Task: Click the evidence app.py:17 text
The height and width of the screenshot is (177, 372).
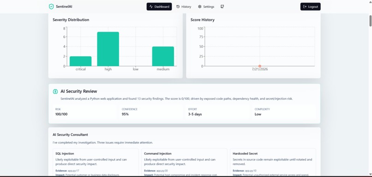Action: coord(73,171)
